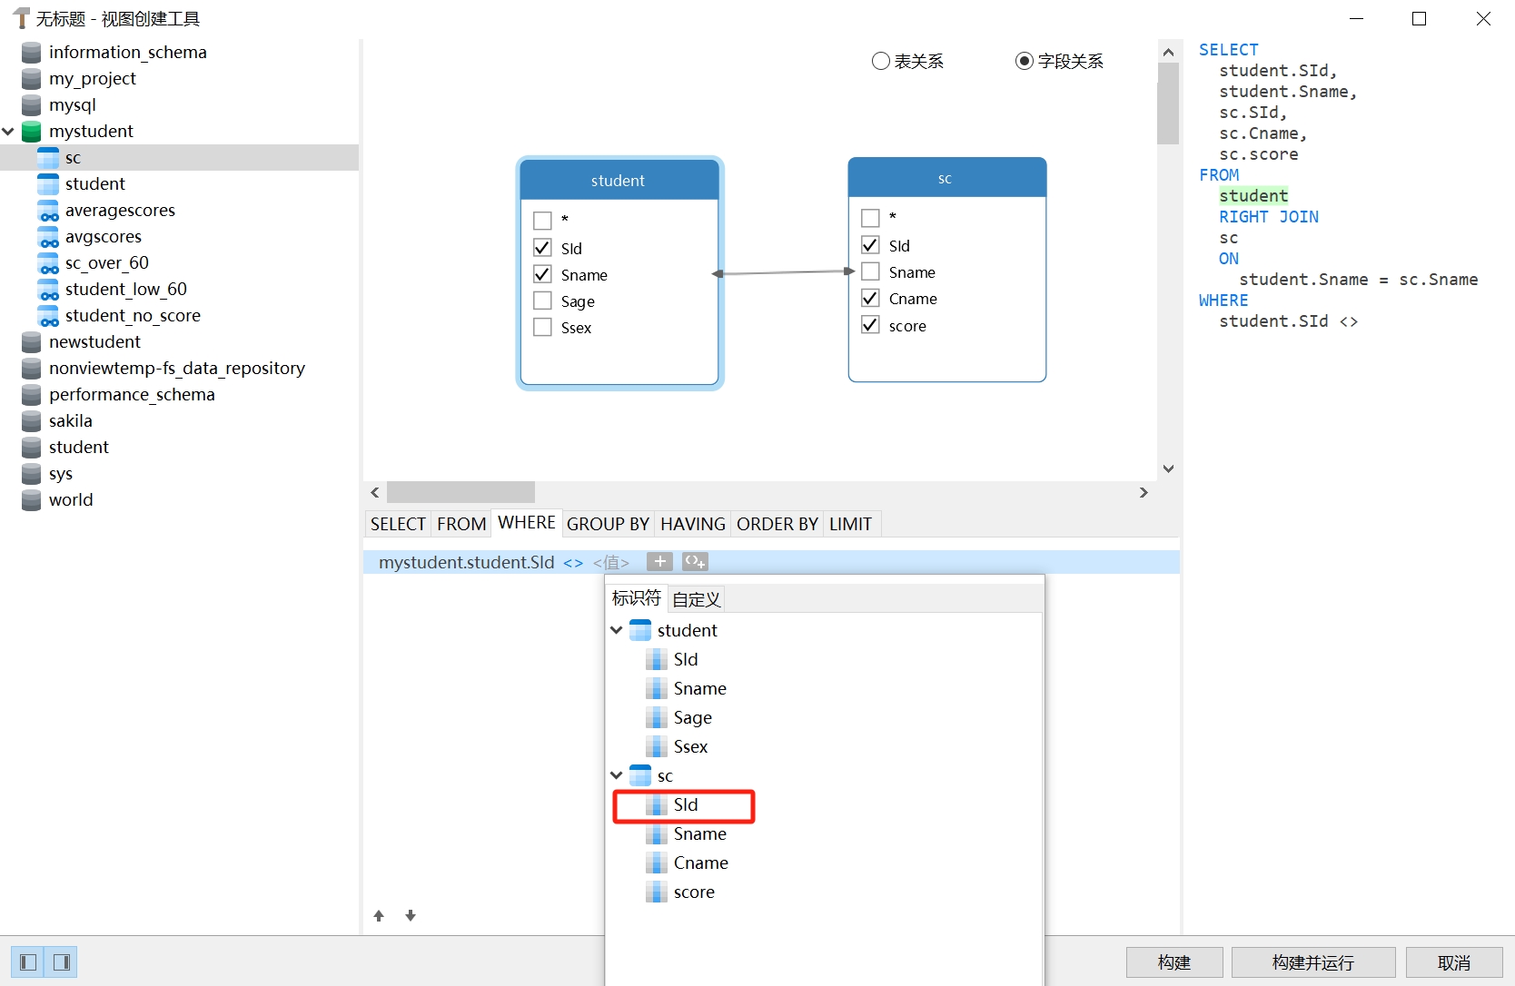This screenshot has width=1515, height=986.
Task: Check the Sage box in the student table
Action: (x=543, y=301)
